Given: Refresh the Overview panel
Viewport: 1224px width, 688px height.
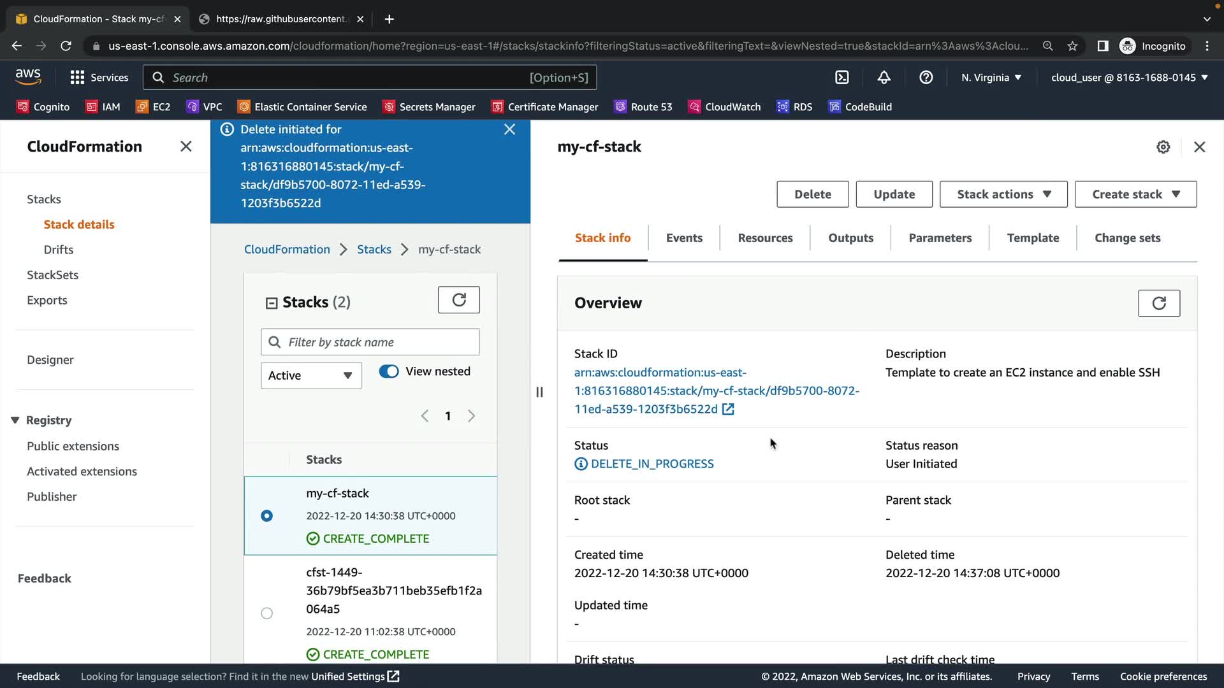Looking at the screenshot, I should (1158, 303).
